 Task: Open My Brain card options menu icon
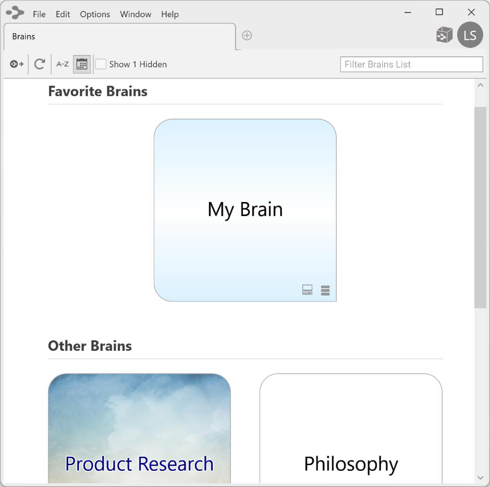[x=325, y=291]
